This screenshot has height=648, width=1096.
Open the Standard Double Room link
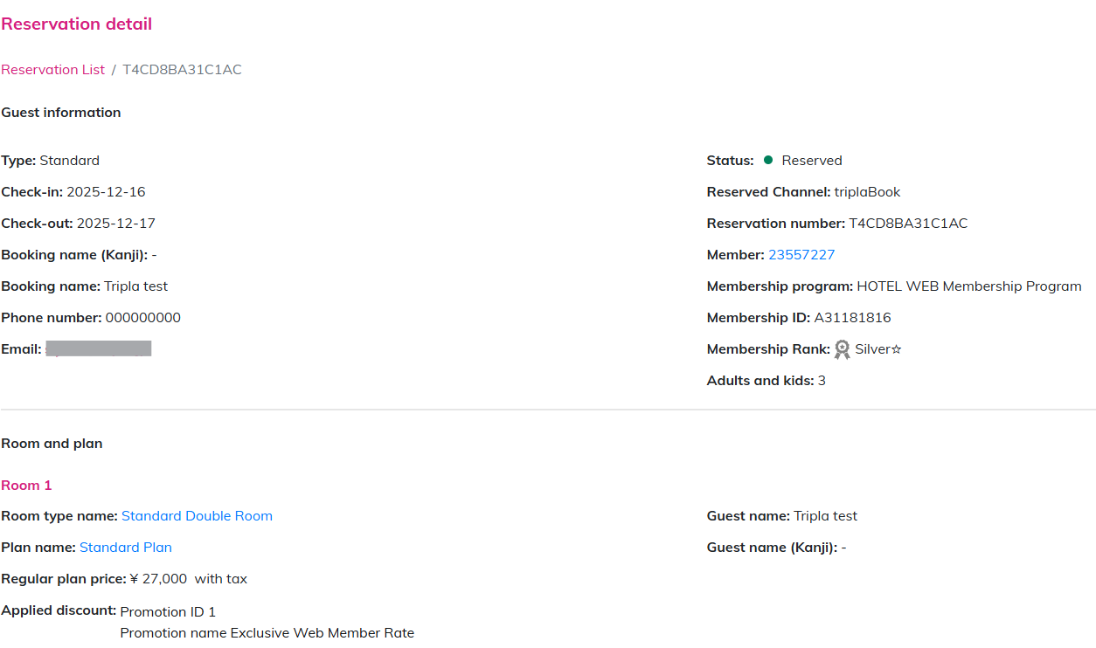197,516
